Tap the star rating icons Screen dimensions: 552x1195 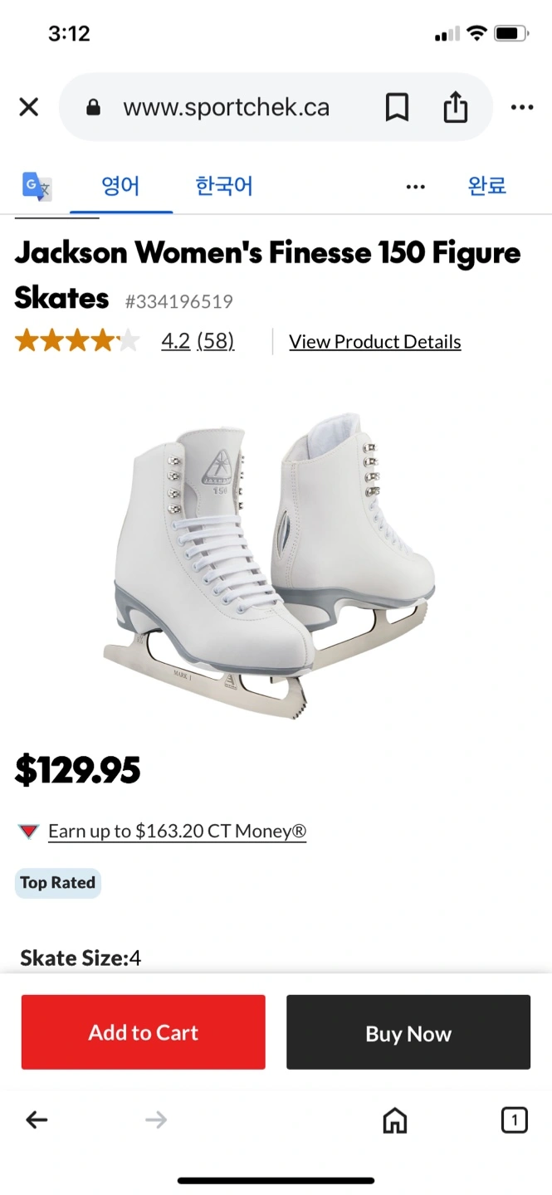click(x=77, y=341)
